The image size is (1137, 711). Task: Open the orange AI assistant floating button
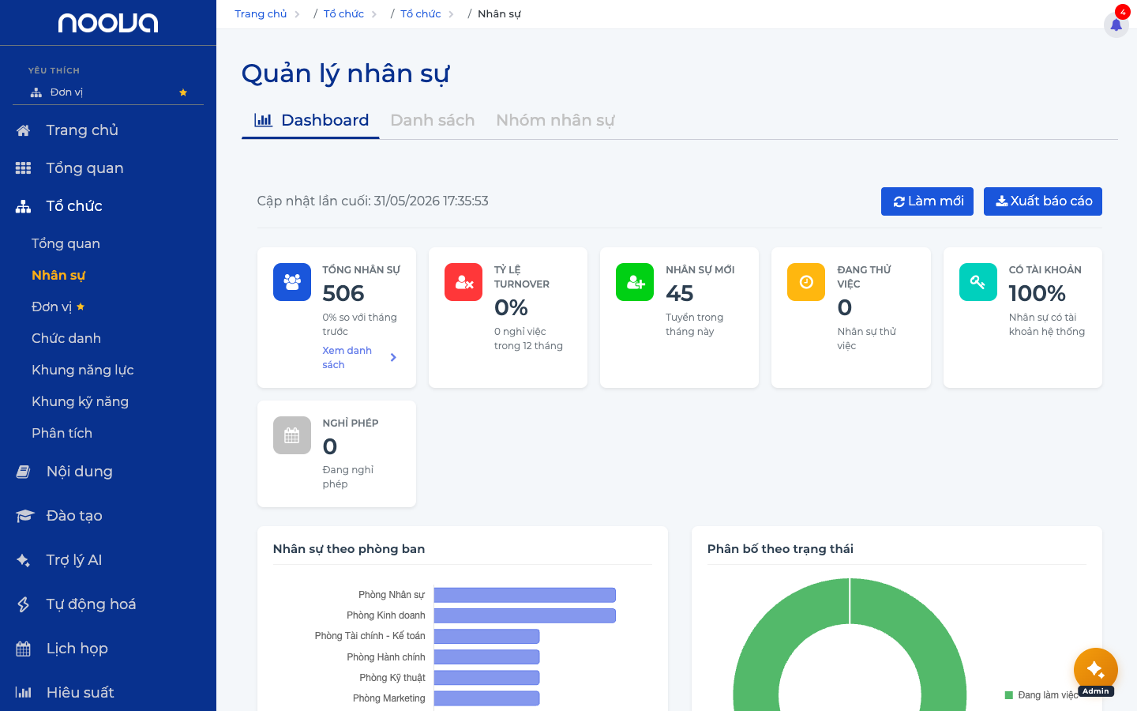coord(1096,670)
